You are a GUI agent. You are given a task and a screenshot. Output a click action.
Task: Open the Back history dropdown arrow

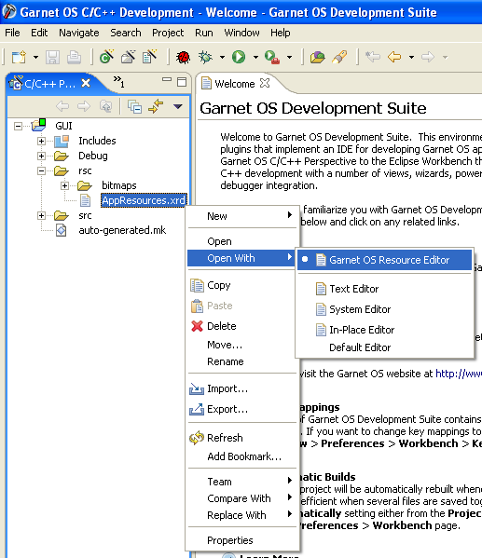tap(411, 57)
